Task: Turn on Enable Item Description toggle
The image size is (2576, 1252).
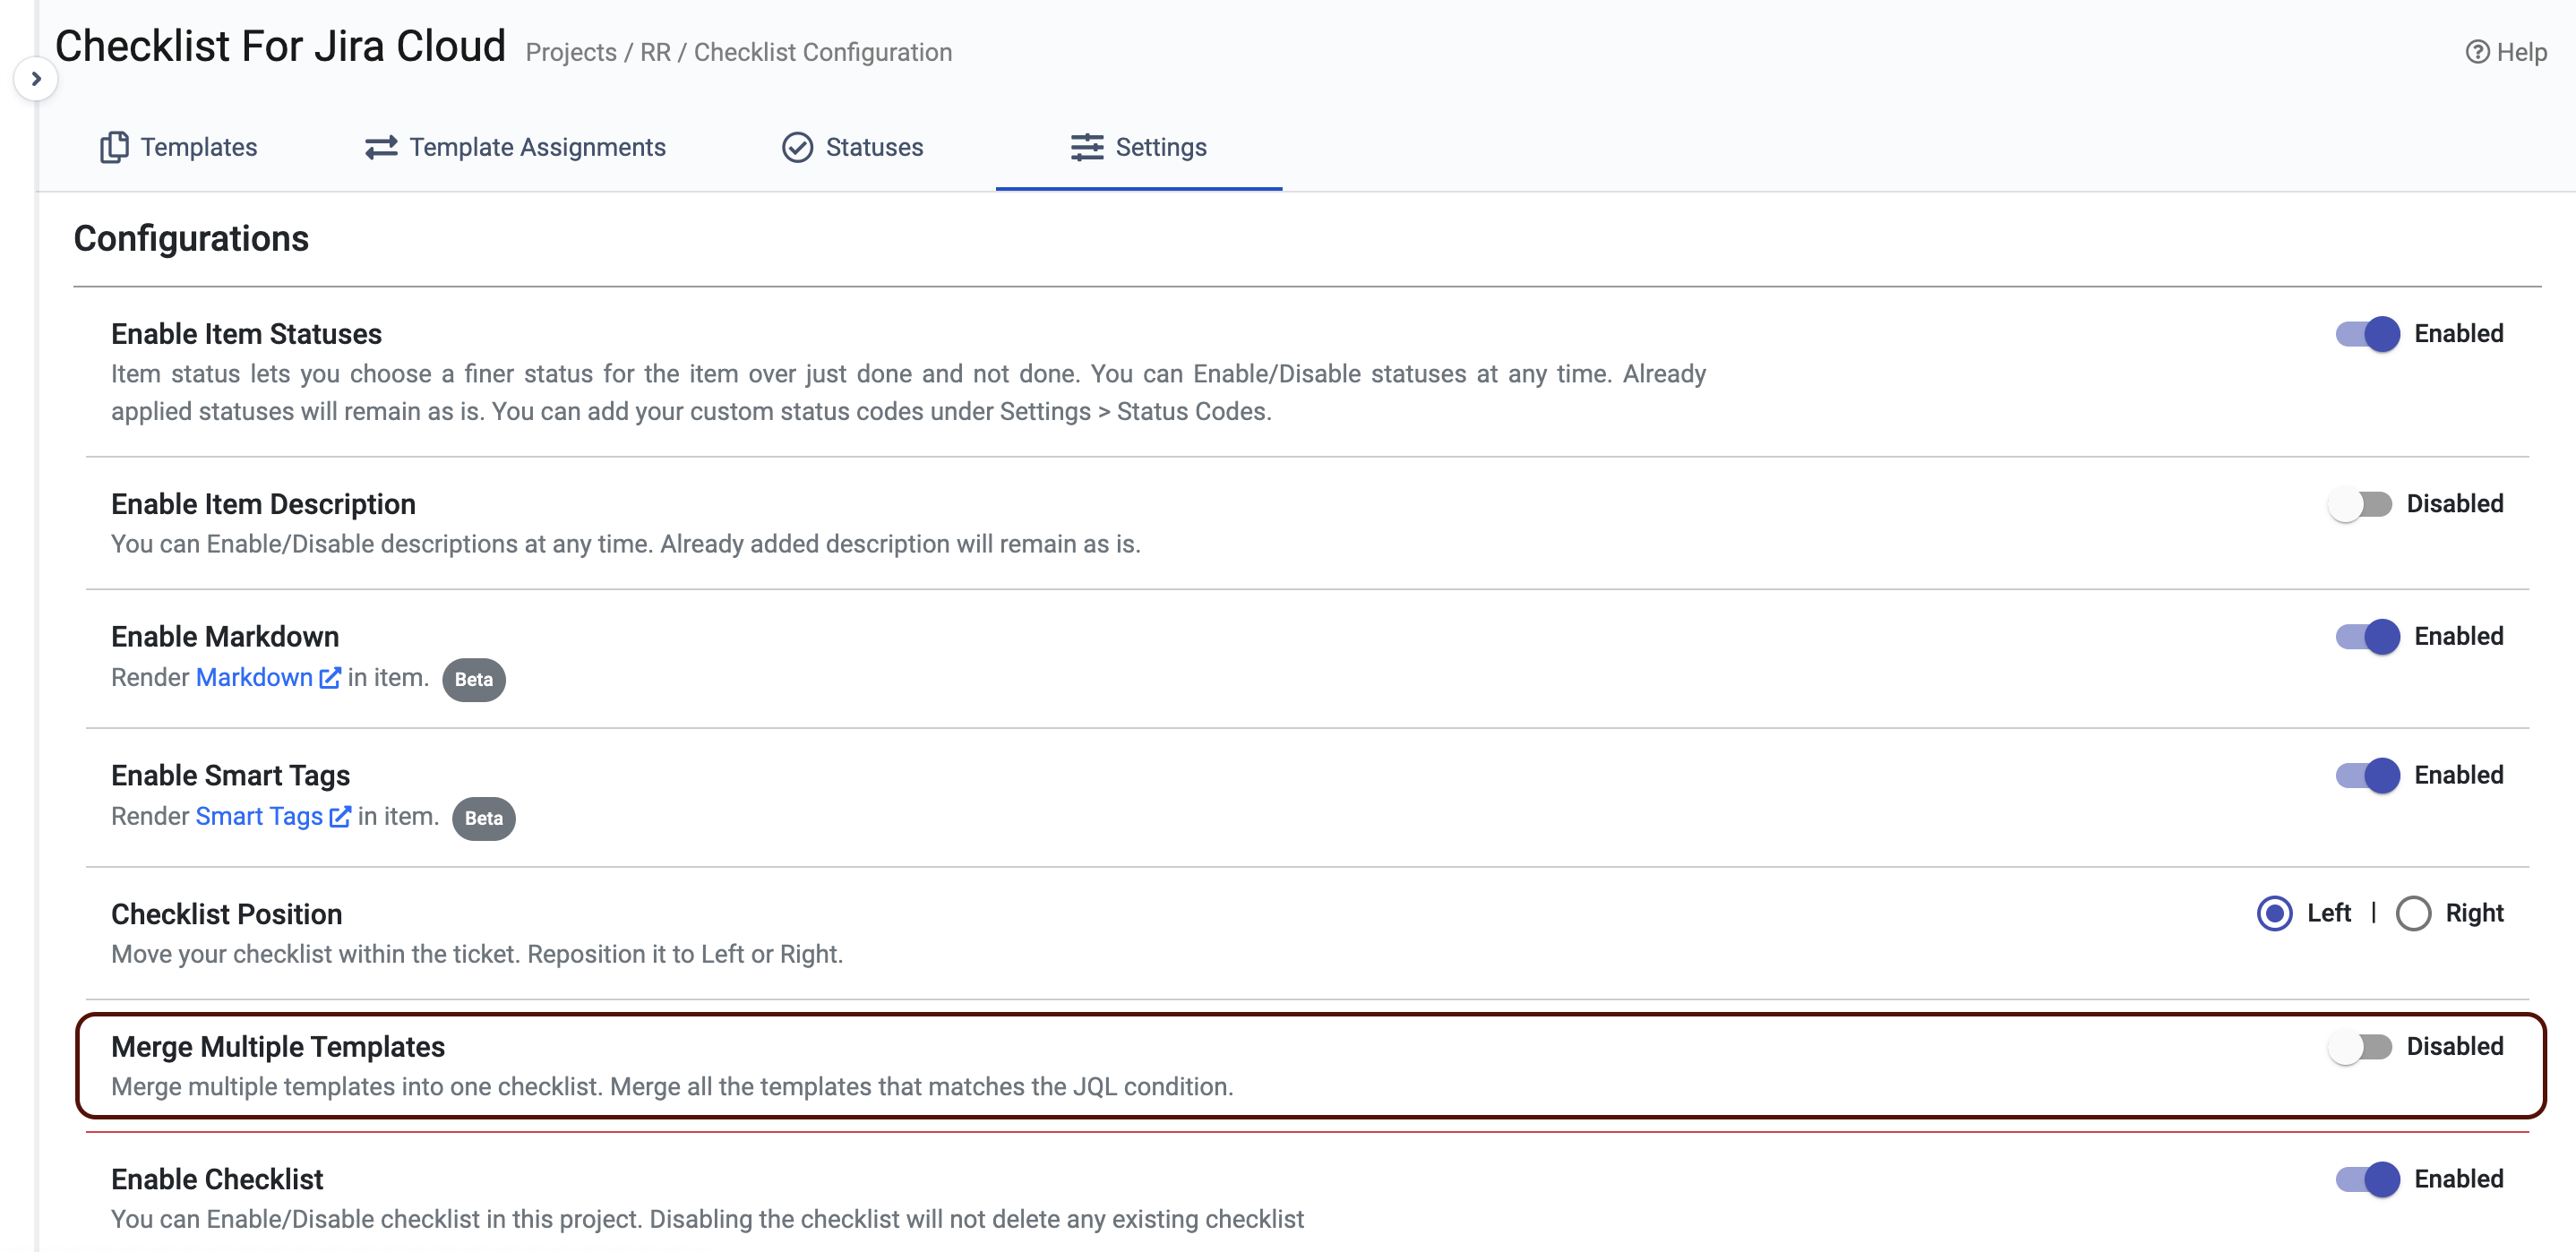Action: click(2359, 504)
